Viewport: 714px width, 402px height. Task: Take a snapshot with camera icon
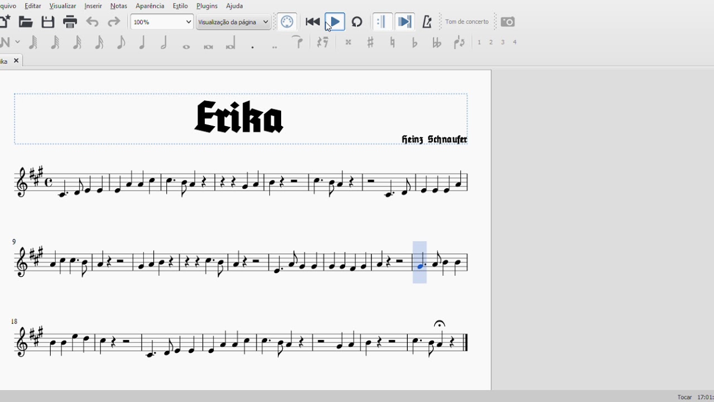(508, 22)
